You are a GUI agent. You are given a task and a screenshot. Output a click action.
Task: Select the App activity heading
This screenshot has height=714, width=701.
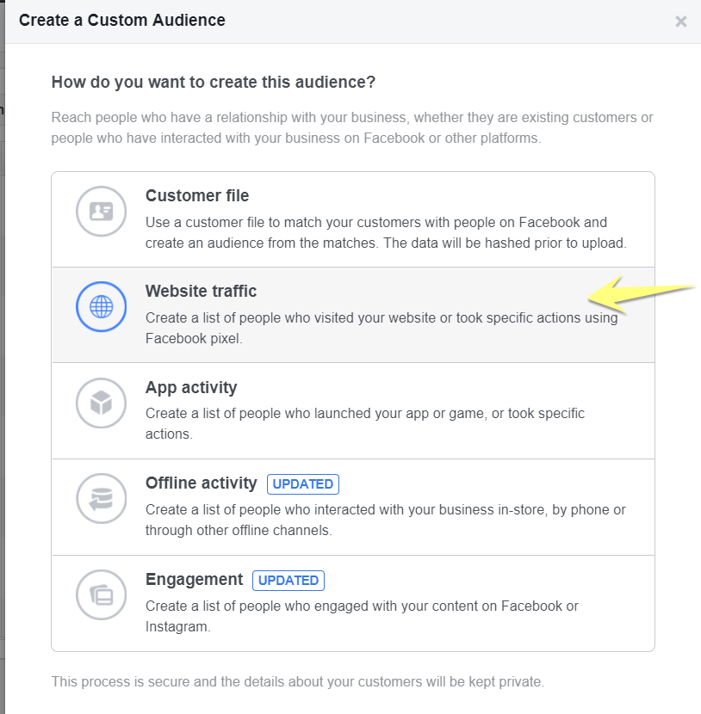pos(191,387)
